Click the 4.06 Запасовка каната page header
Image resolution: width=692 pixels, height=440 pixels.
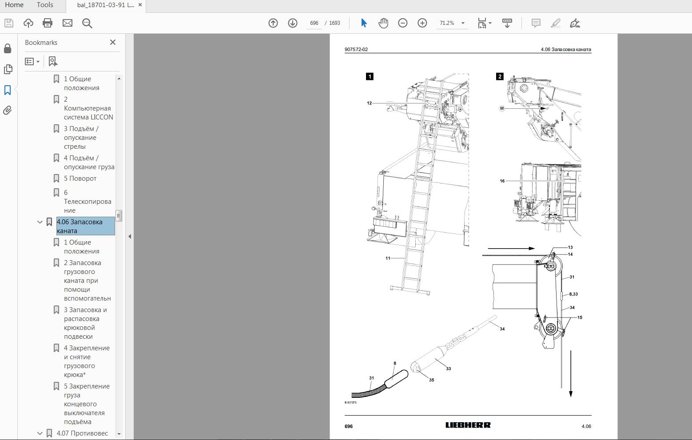pos(566,49)
